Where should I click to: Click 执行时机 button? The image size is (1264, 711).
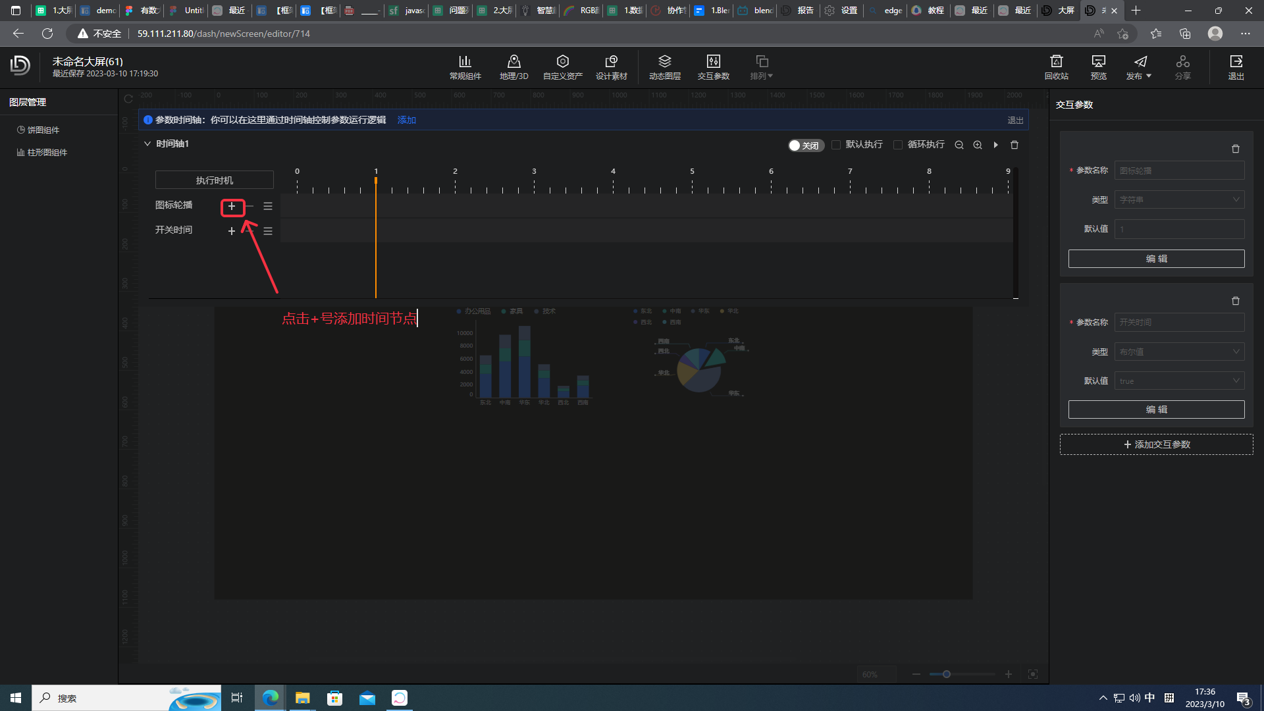click(215, 180)
